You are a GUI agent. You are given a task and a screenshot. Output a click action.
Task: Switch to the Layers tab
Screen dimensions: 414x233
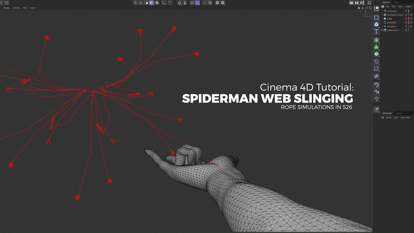tap(399, 113)
